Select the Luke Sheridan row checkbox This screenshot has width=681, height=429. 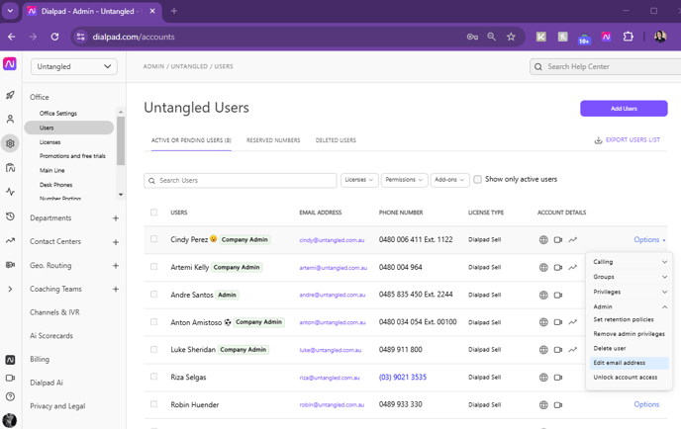pos(153,349)
